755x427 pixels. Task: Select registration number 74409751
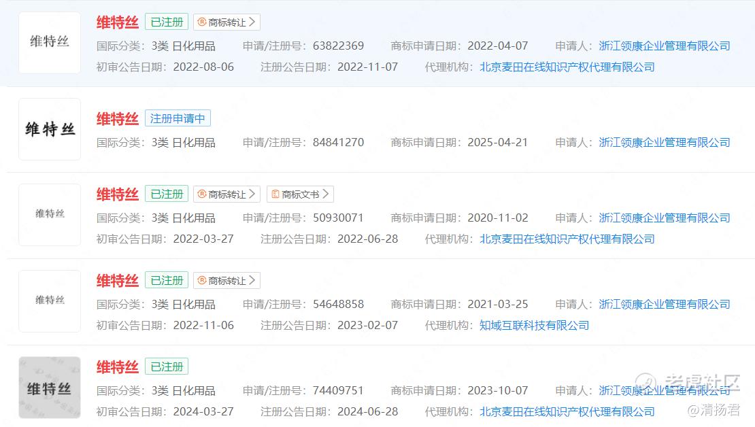(339, 390)
